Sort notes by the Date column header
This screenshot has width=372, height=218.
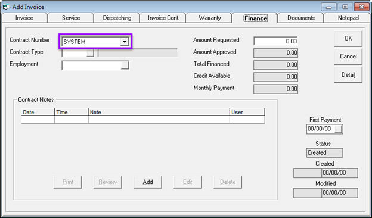pos(38,113)
